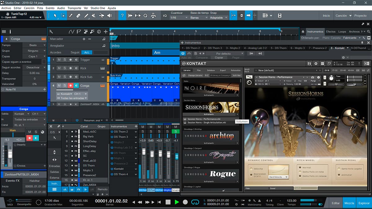This screenshot has height=209, width=372.
Task: Take a Session Horns snapshot camera icon
Action: pos(312,77)
